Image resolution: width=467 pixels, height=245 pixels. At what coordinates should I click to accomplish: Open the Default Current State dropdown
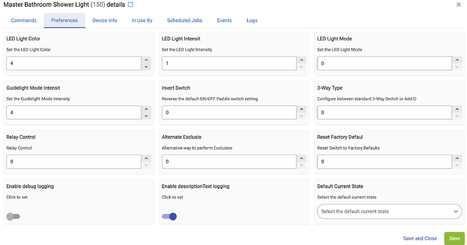tap(389, 211)
